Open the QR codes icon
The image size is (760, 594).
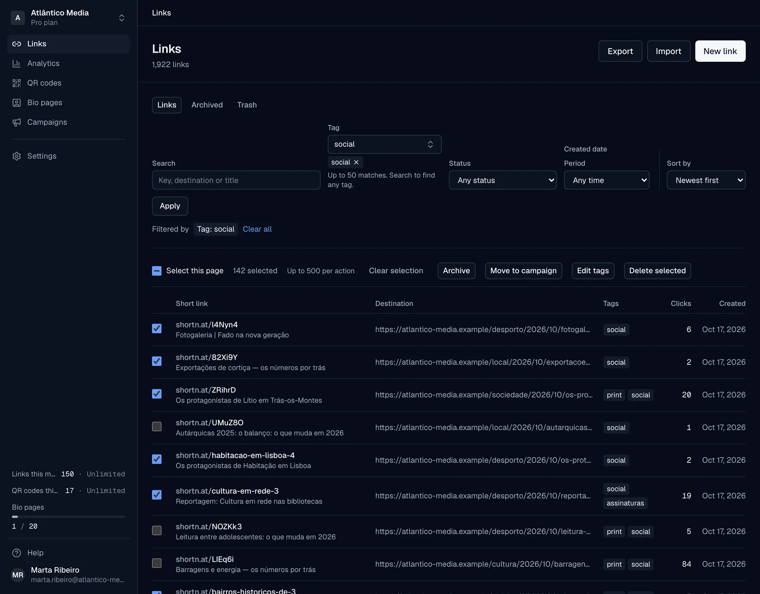pos(17,83)
